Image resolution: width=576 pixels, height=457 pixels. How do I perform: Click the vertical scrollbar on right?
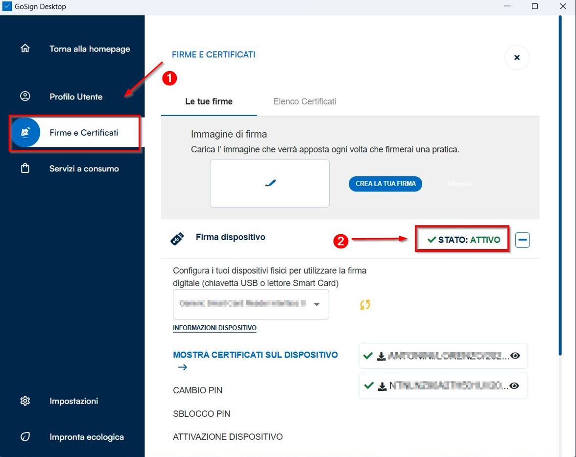pyautogui.click(x=560, y=186)
